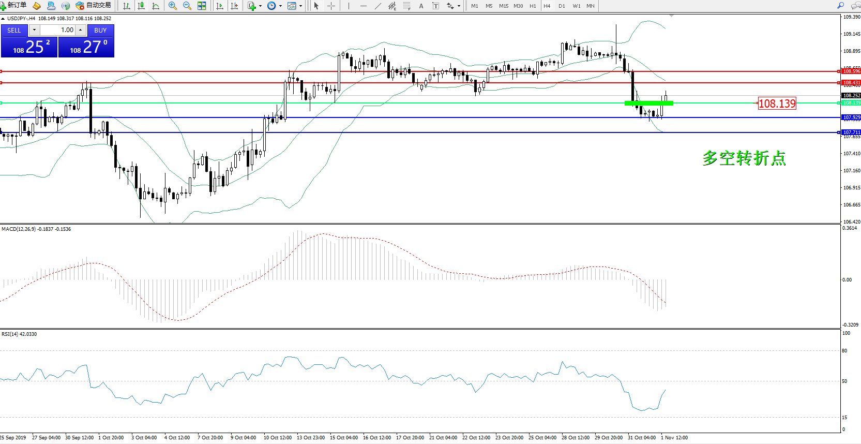Select the trendline drawing tool

coord(378,6)
